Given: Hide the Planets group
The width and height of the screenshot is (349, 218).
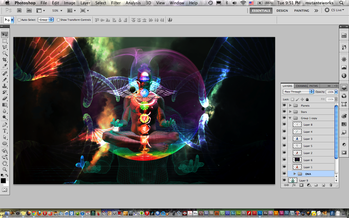Looking at the screenshot, I should (284, 105).
